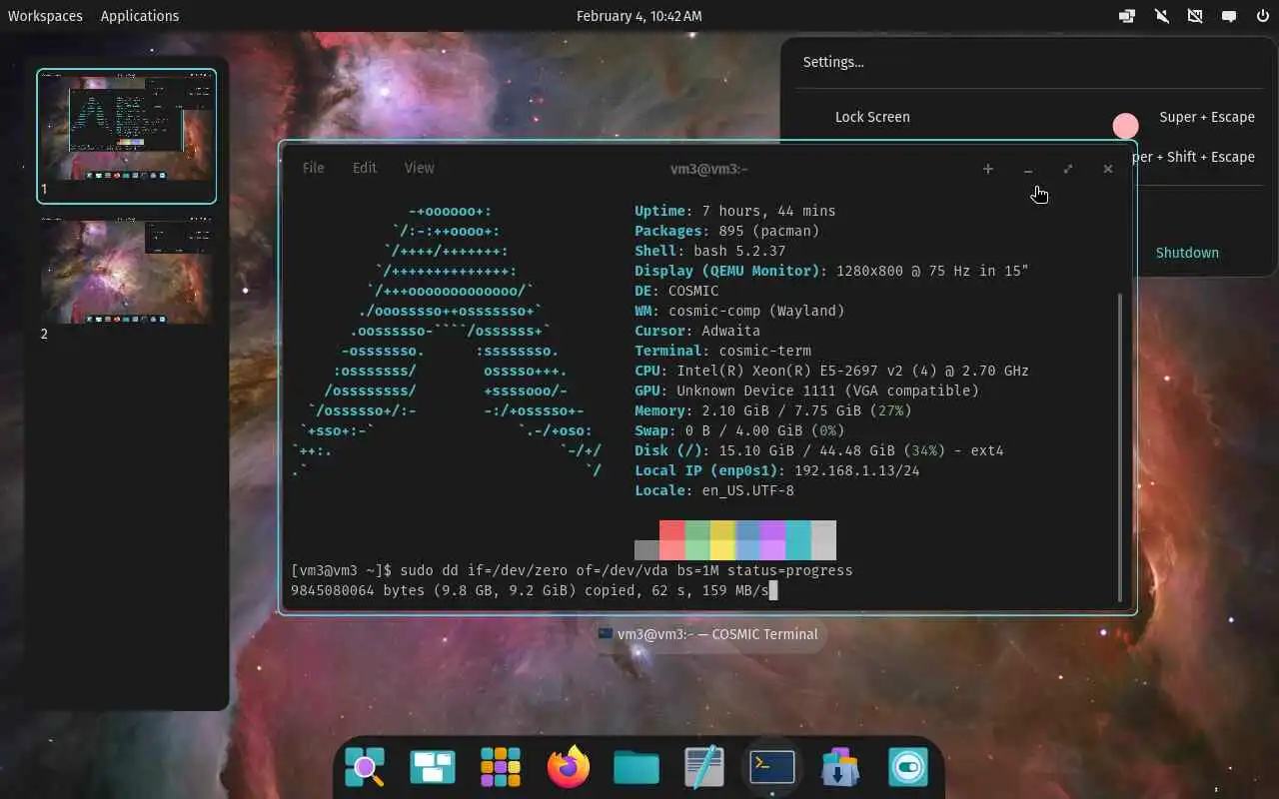Image resolution: width=1279 pixels, height=799 pixels.
Task: Click the 'CPU: Intel(R) Xeon(R)' line
Action: [831, 371]
